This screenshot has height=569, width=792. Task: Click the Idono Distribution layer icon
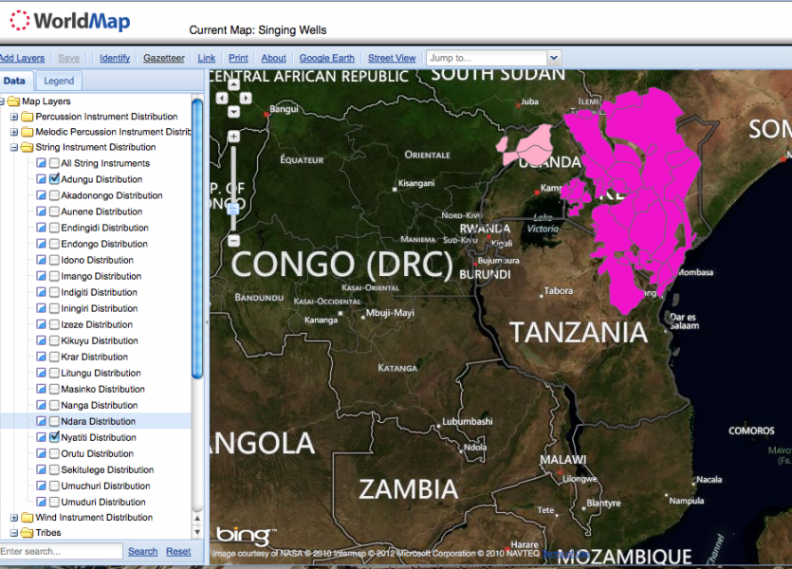pos(42,260)
